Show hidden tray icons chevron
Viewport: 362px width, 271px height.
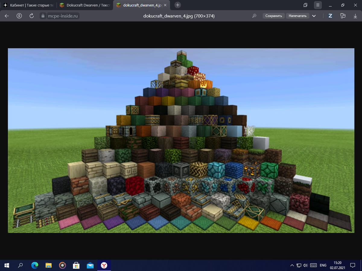click(x=292, y=265)
